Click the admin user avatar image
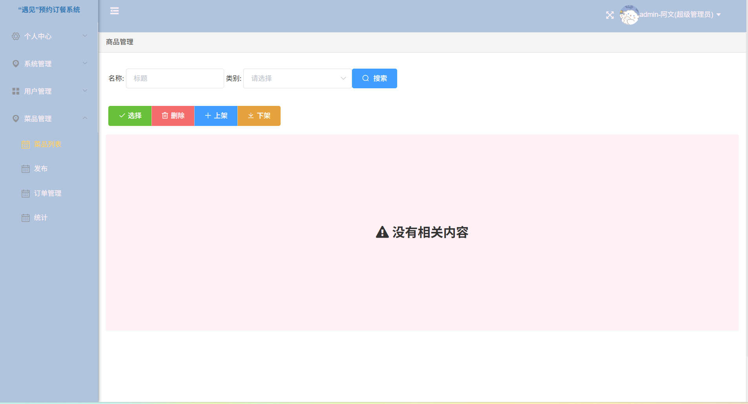 click(x=629, y=15)
